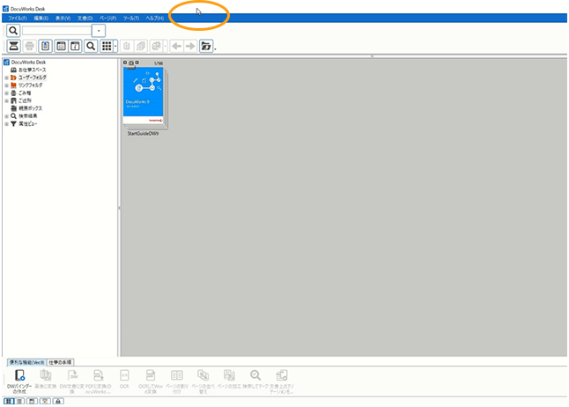Image resolution: width=569 pixels, height=407 pixels.
Task: Select ご近所 in the folder tree
Action: (x=25, y=100)
